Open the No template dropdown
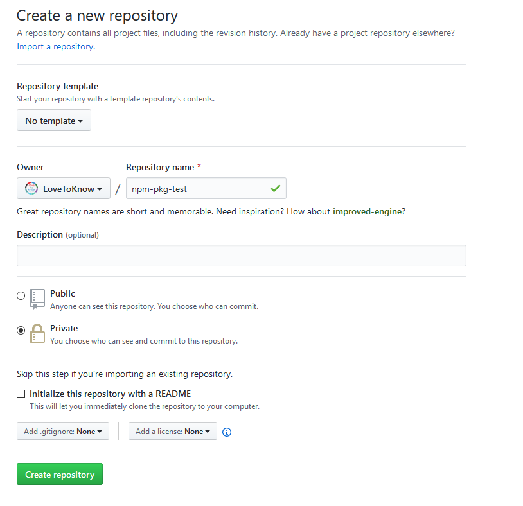523x506 pixels. pos(54,120)
